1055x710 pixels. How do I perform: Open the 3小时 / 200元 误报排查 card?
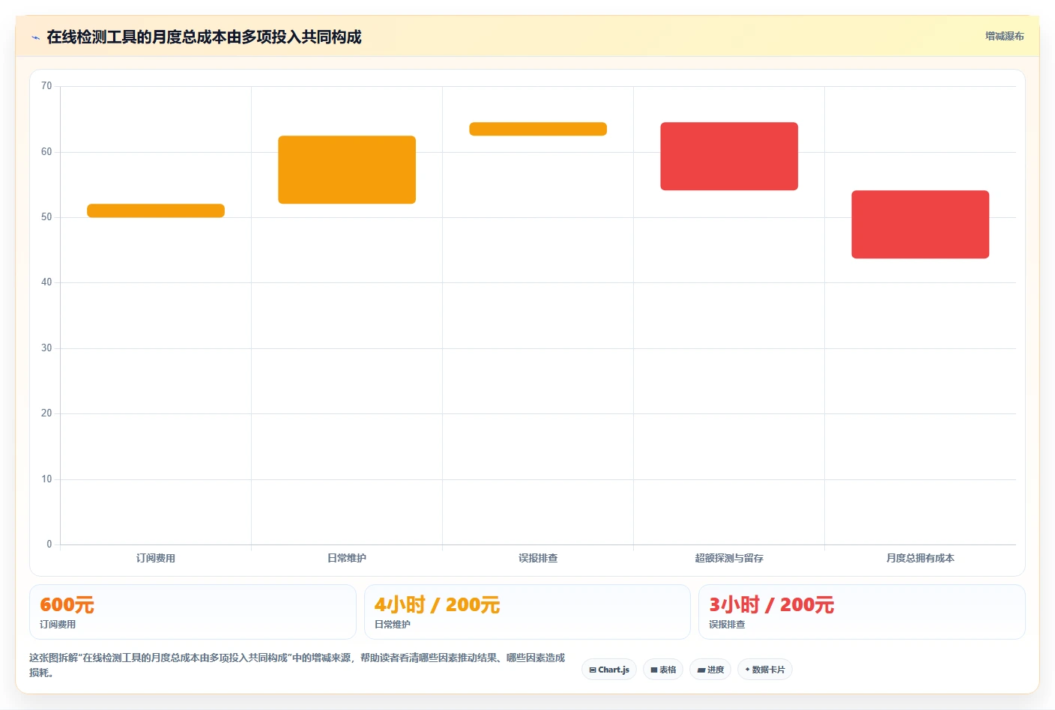(x=862, y=612)
